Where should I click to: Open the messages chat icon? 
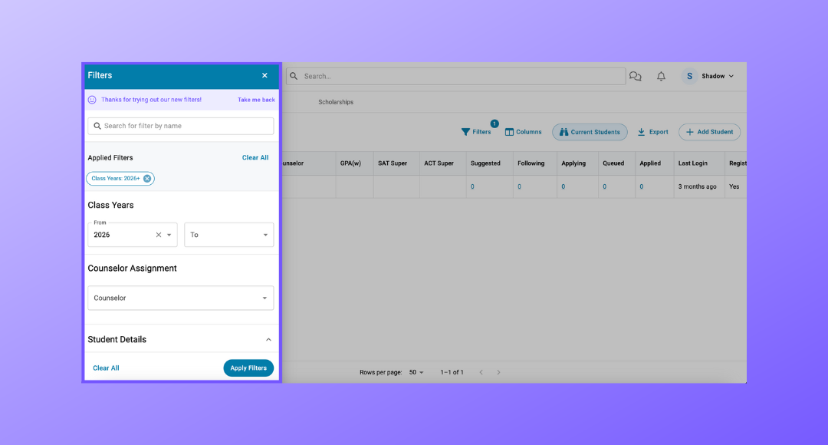point(636,76)
